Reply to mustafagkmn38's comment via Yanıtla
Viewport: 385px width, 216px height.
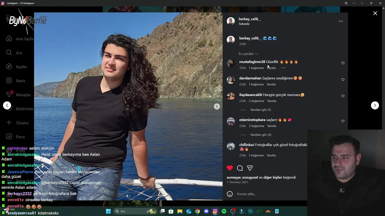pos(271,68)
